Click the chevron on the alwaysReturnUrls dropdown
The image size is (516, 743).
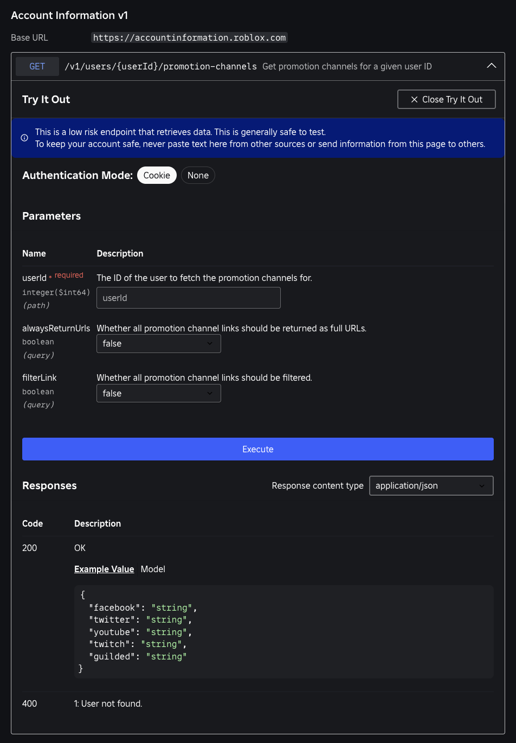pyautogui.click(x=210, y=343)
